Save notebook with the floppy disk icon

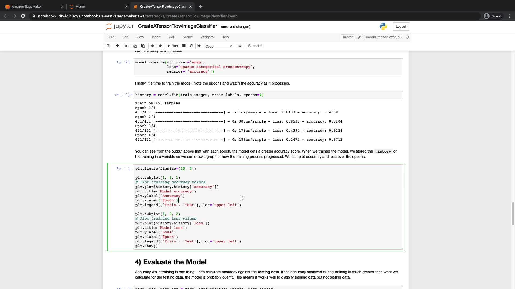click(x=108, y=46)
